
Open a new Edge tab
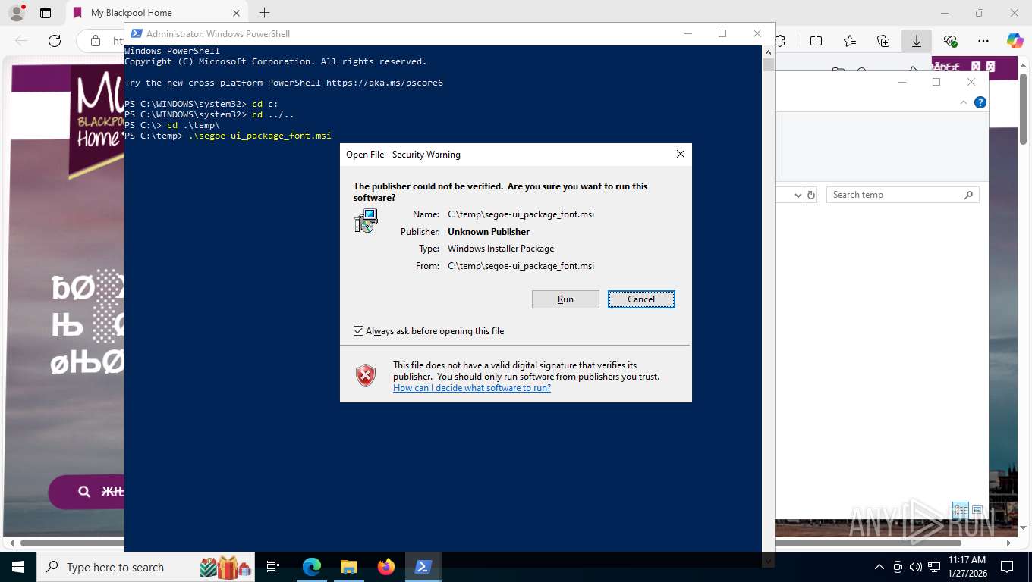click(x=264, y=13)
